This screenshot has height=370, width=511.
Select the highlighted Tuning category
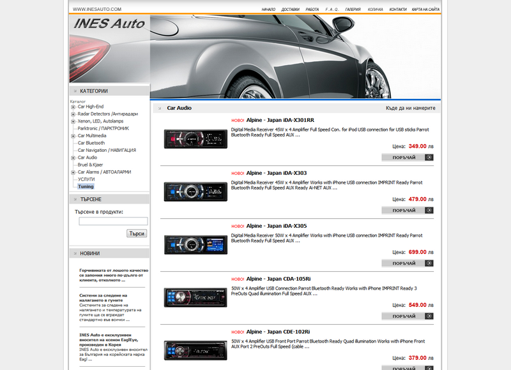coord(86,186)
